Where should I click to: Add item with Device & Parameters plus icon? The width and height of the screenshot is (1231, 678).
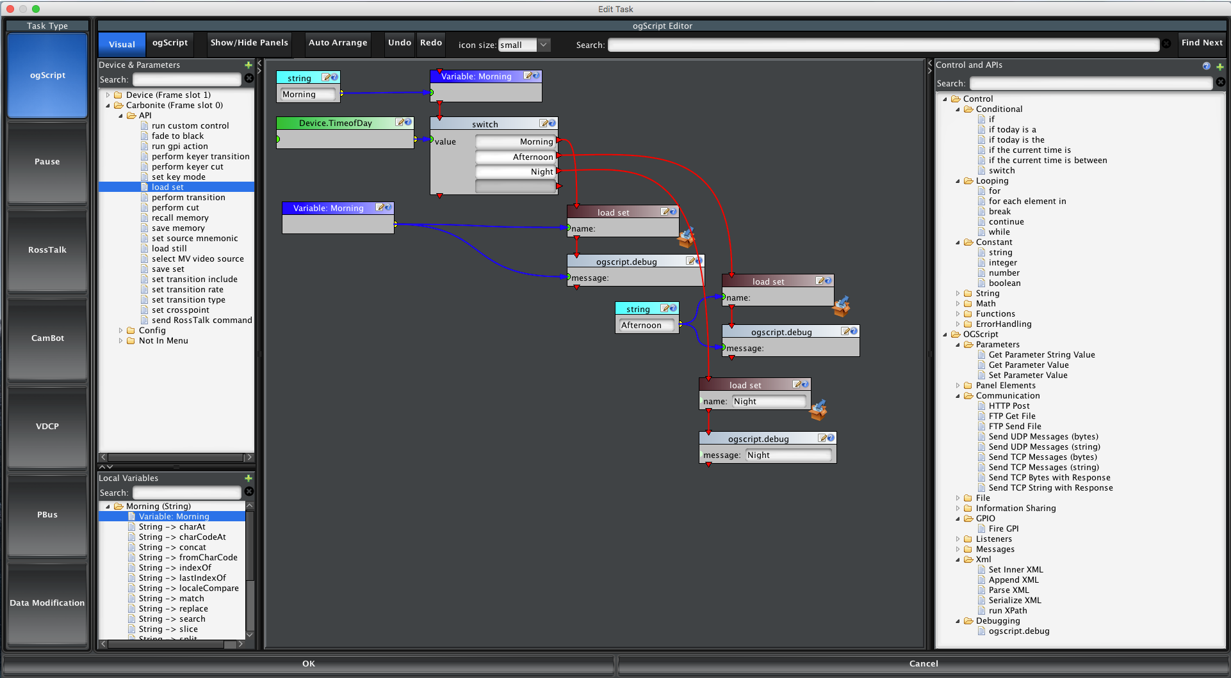tap(249, 65)
